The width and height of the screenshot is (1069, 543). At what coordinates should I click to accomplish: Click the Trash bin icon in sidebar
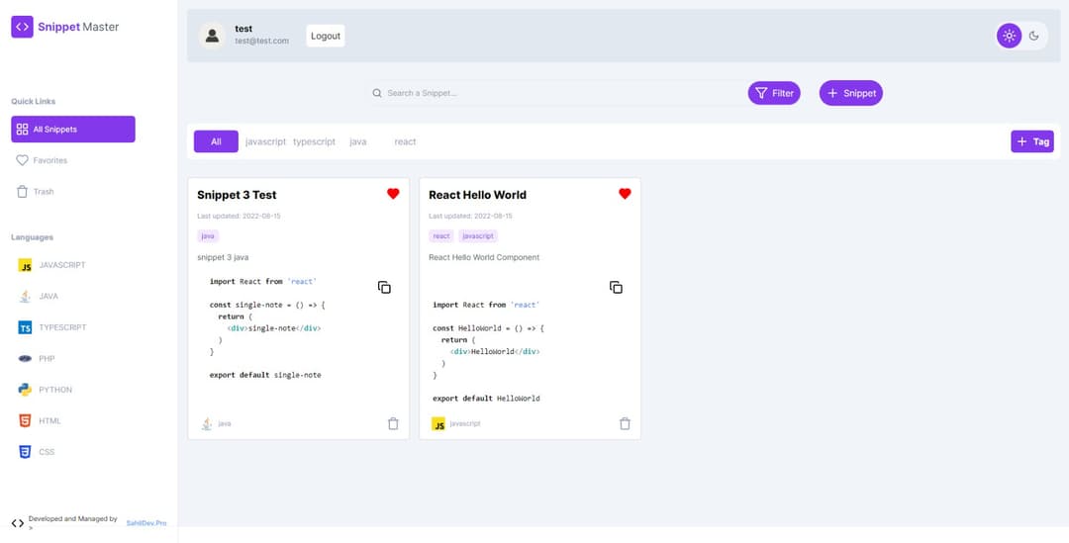22,192
